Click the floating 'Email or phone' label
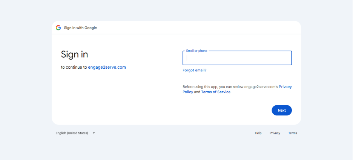This screenshot has height=160, width=353. (x=196, y=51)
